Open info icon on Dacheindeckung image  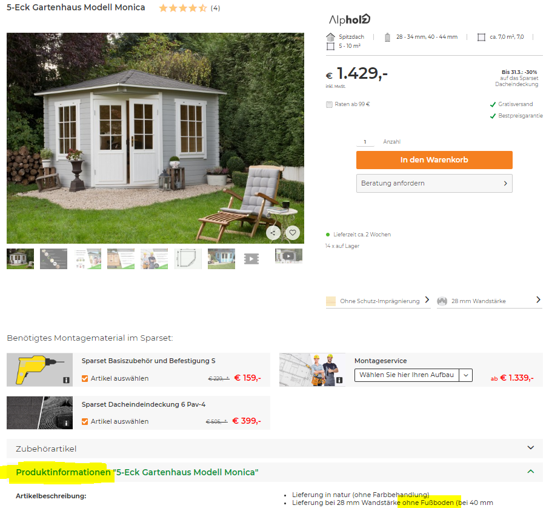coord(66,423)
